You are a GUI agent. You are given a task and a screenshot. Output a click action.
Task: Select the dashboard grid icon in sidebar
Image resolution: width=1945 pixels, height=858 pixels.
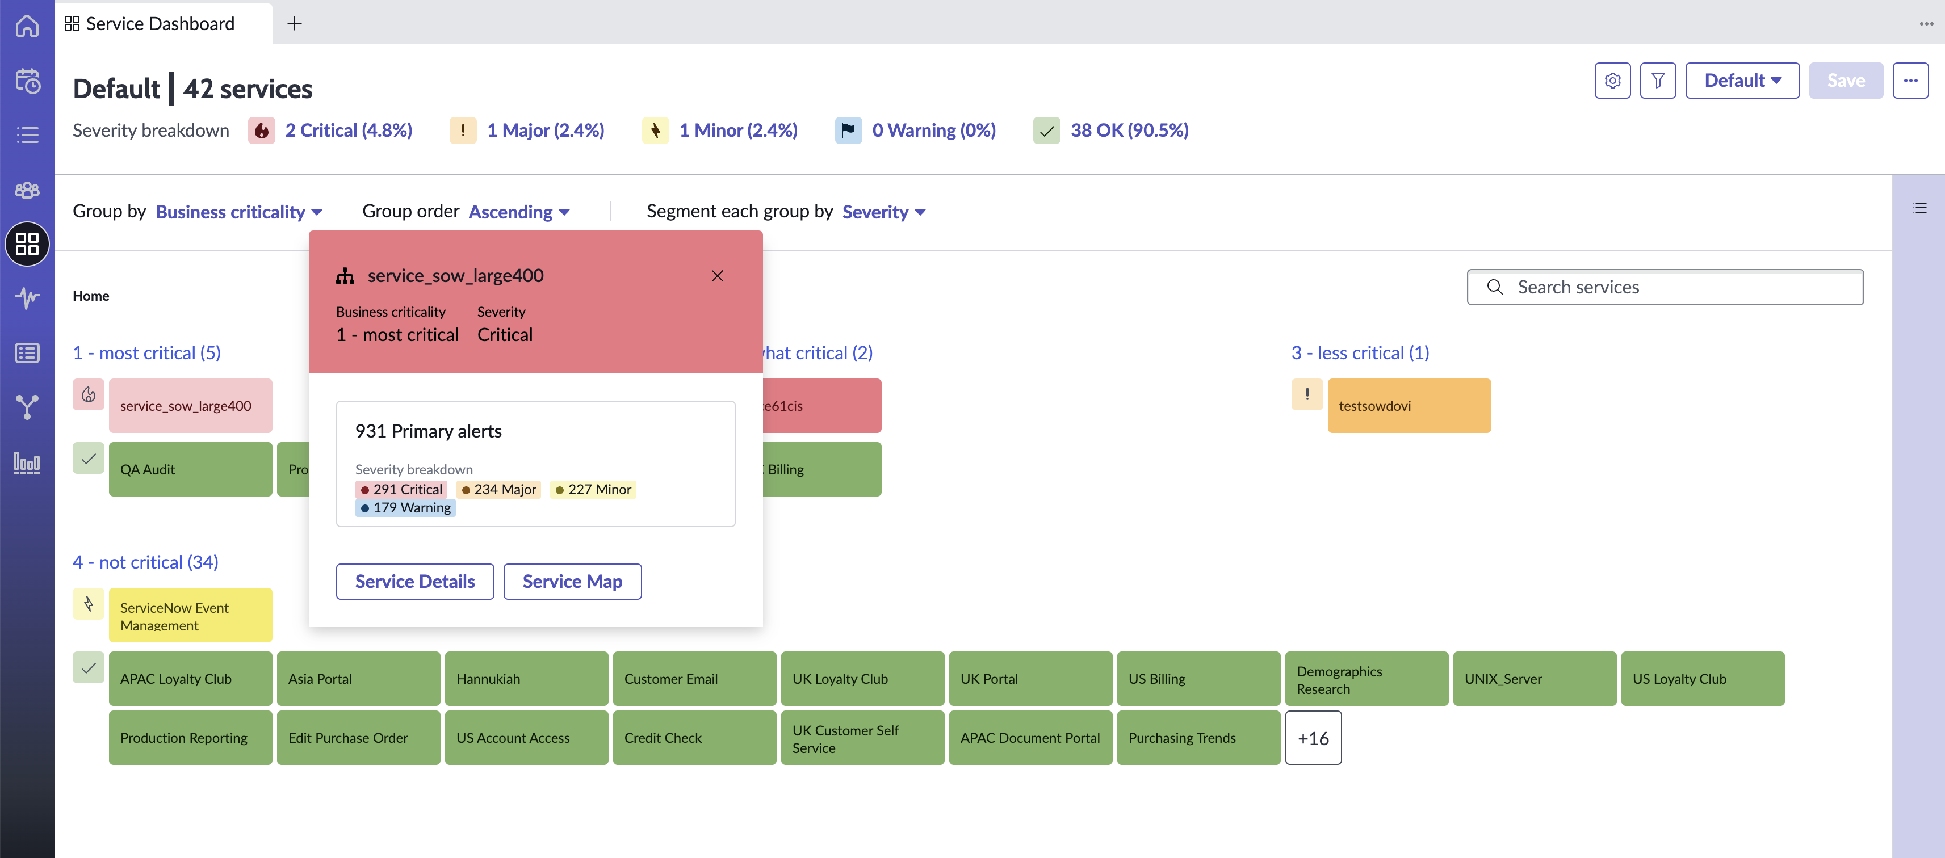pos(27,244)
